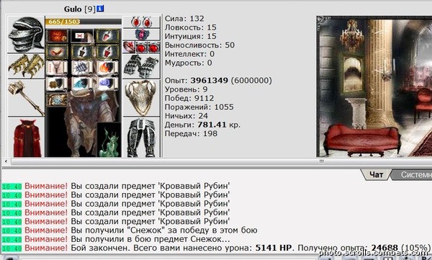Switch to the Чат tab
The width and height of the screenshot is (432, 260).
point(376,174)
